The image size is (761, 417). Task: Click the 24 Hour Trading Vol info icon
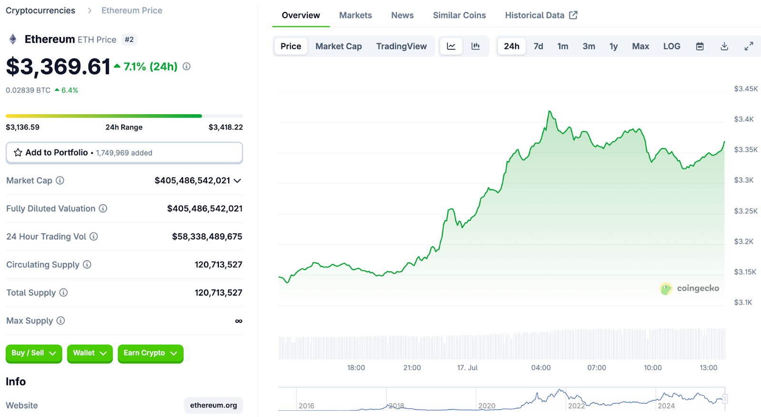[x=94, y=237]
